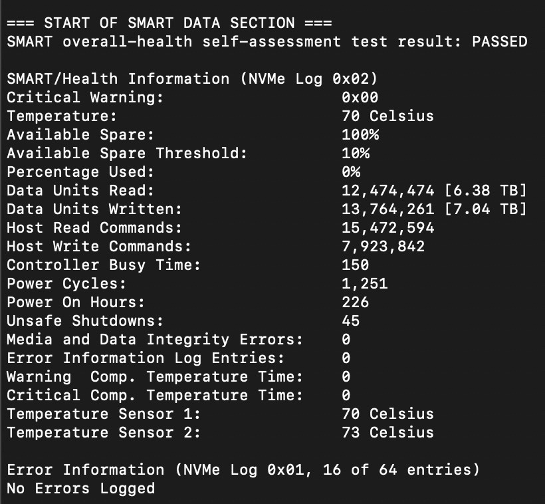Click the Critical Warning value 0x00
This screenshot has height=504, width=545.
[x=360, y=98]
